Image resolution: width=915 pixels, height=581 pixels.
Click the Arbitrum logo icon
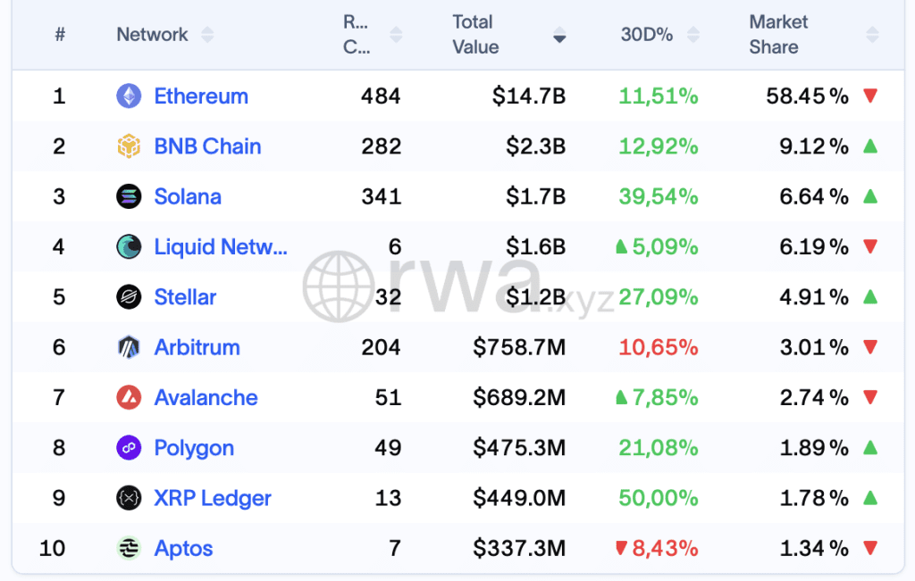click(x=129, y=347)
